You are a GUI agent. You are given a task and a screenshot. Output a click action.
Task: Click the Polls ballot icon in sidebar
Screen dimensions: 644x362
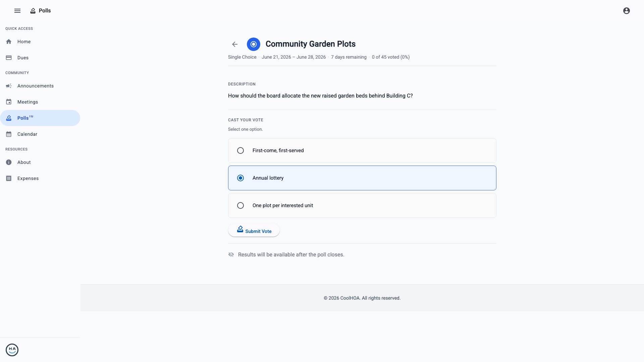click(9, 118)
